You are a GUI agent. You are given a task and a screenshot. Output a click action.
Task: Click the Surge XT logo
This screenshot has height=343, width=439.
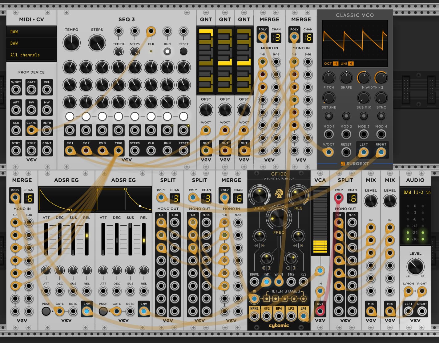tap(355, 163)
